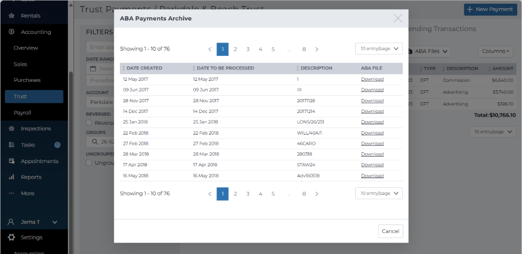Go to previous page using bottom pagination arrow

point(210,194)
